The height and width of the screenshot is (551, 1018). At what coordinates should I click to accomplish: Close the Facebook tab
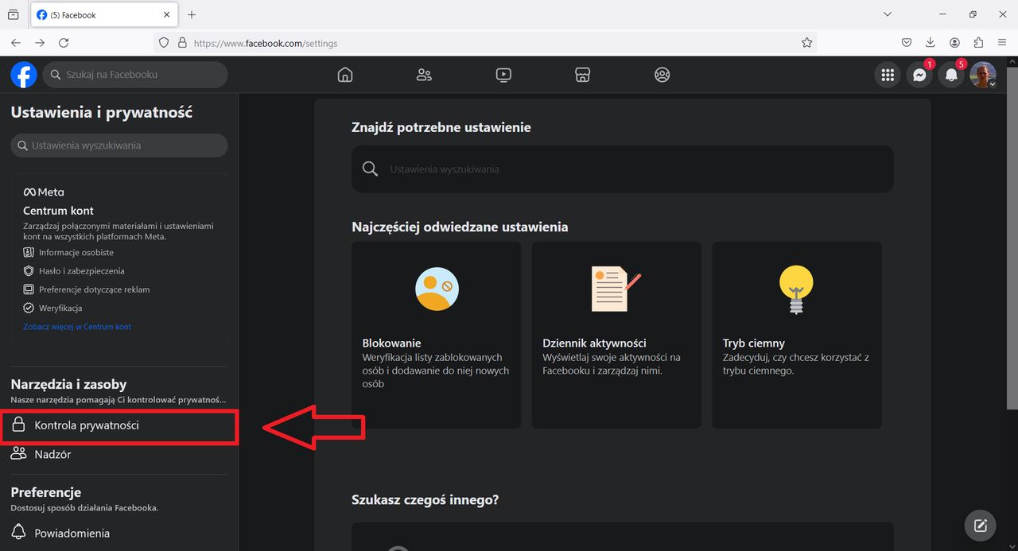[167, 14]
